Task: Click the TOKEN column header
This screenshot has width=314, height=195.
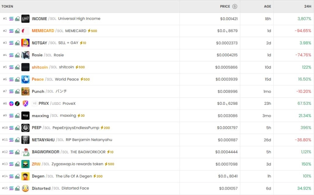Action: click(7, 7)
